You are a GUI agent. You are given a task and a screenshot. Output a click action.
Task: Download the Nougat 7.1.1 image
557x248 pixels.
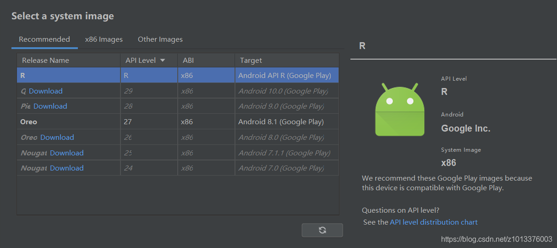(x=67, y=153)
